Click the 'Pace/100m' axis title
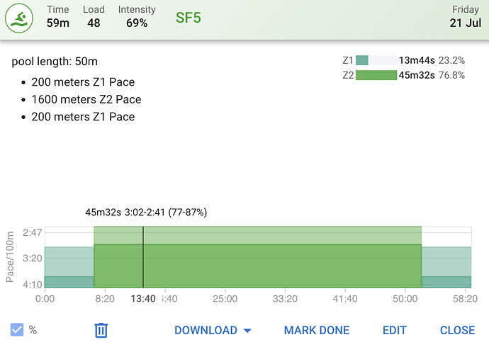This screenshot has height=347, width=489. click(x=10, y=256)
